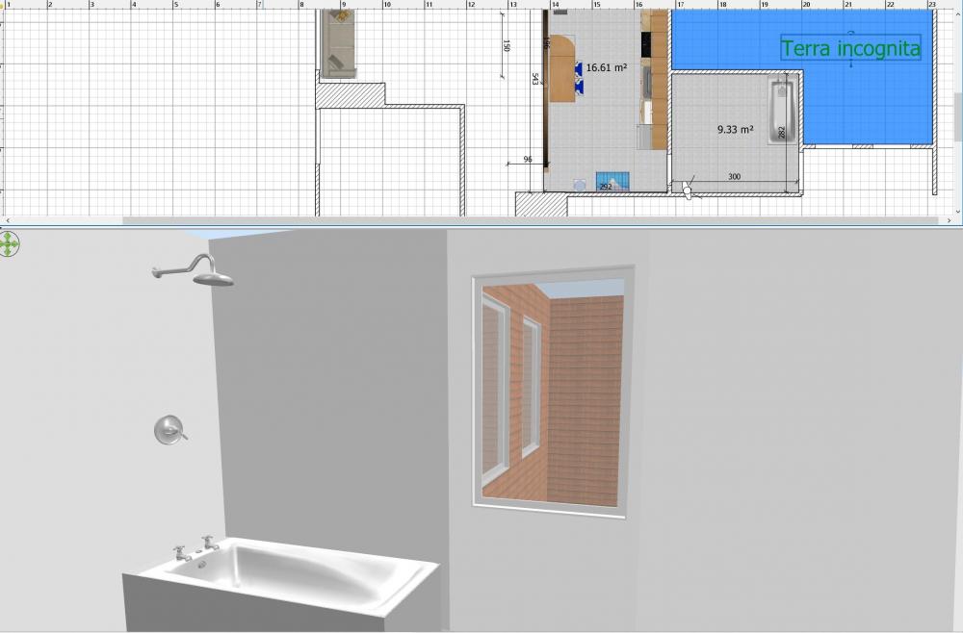Select the 16.61 m² room area label
Screen dimensions: 963x633
coord(607,68)
